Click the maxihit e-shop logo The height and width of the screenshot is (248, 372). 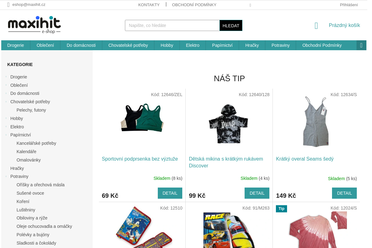pyautogui.click(x=34, y=25)
